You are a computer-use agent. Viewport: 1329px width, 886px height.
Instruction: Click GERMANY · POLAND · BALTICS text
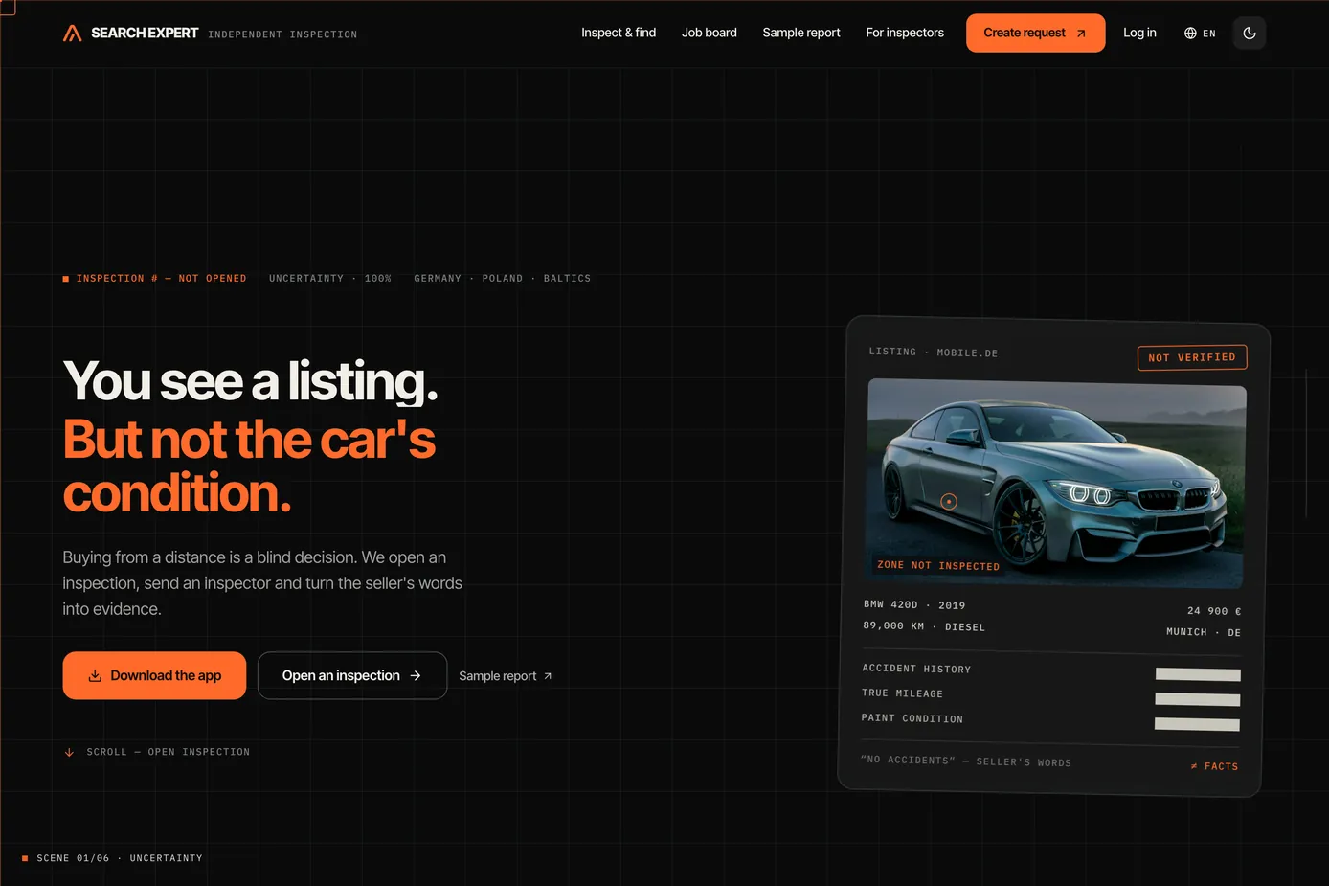click(x=503, y=279)
